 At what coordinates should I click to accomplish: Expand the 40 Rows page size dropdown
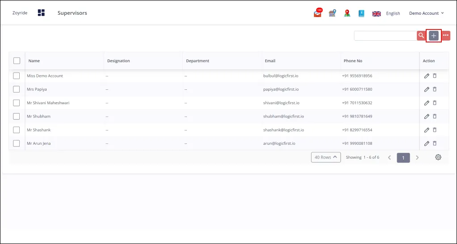326,157
